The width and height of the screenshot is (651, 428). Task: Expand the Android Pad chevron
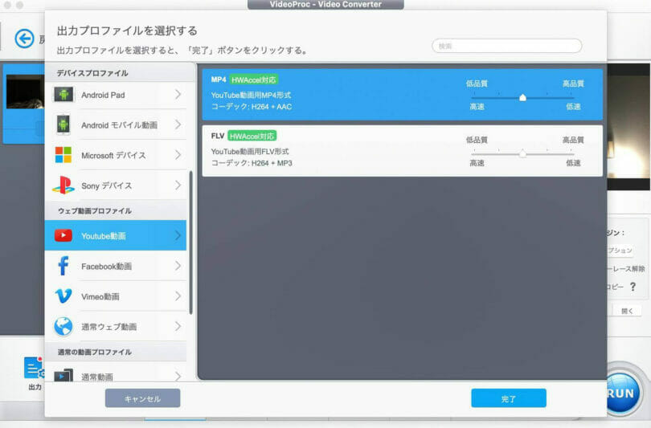pyautogui.click(x=178, y=95)
